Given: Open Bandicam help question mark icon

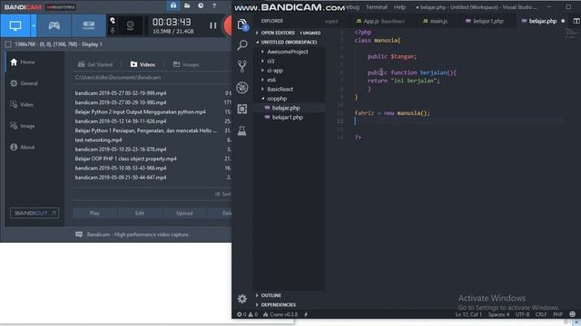Looking at the screenshot, I should [214, 5].
